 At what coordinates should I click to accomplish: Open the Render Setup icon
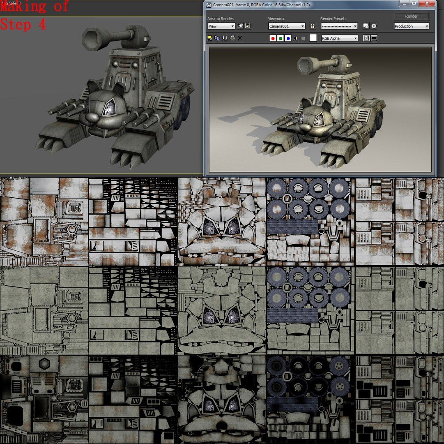(x=366, y=26)
